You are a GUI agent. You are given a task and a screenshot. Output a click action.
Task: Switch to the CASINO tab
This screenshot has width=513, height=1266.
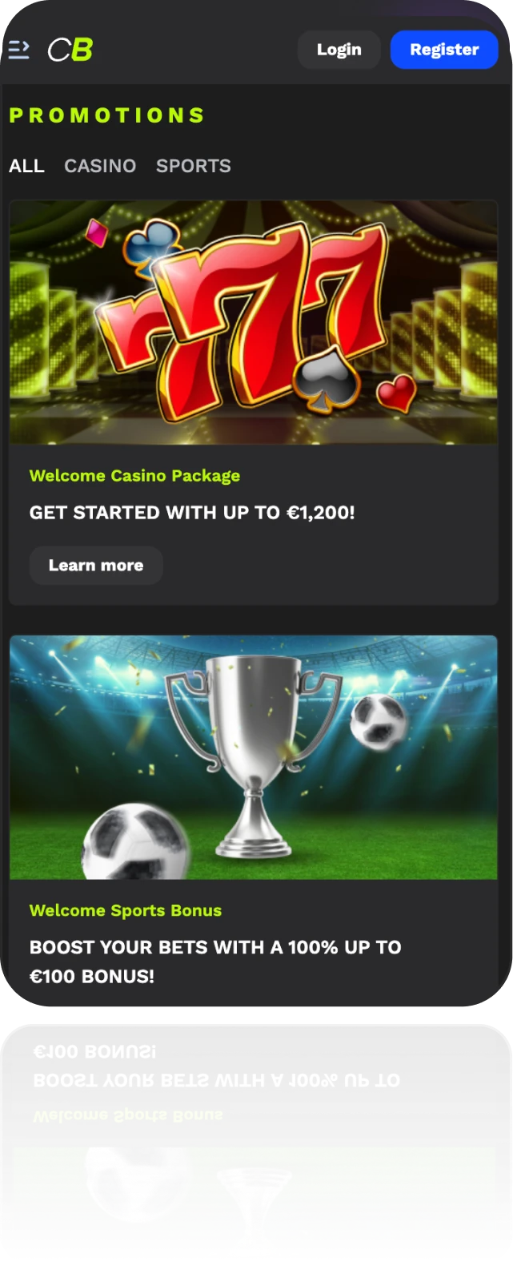(100, 166)
